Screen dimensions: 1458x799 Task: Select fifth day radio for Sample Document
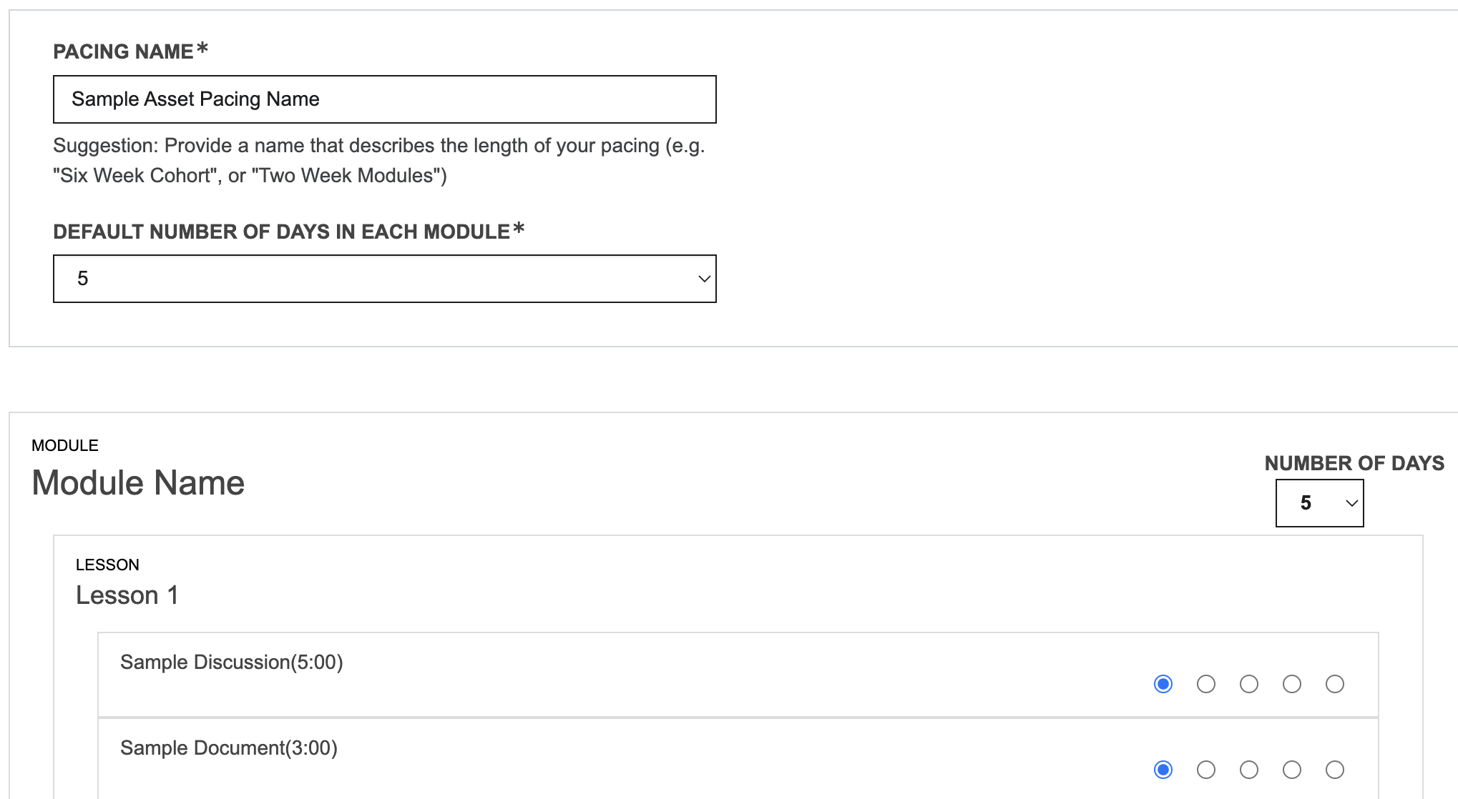(1335, 770)
